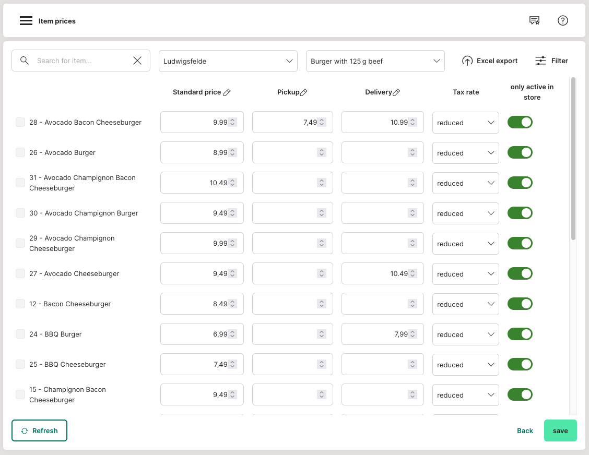
Task: Expand the Burger with 125 g beef dropdown
Action: 375,61
